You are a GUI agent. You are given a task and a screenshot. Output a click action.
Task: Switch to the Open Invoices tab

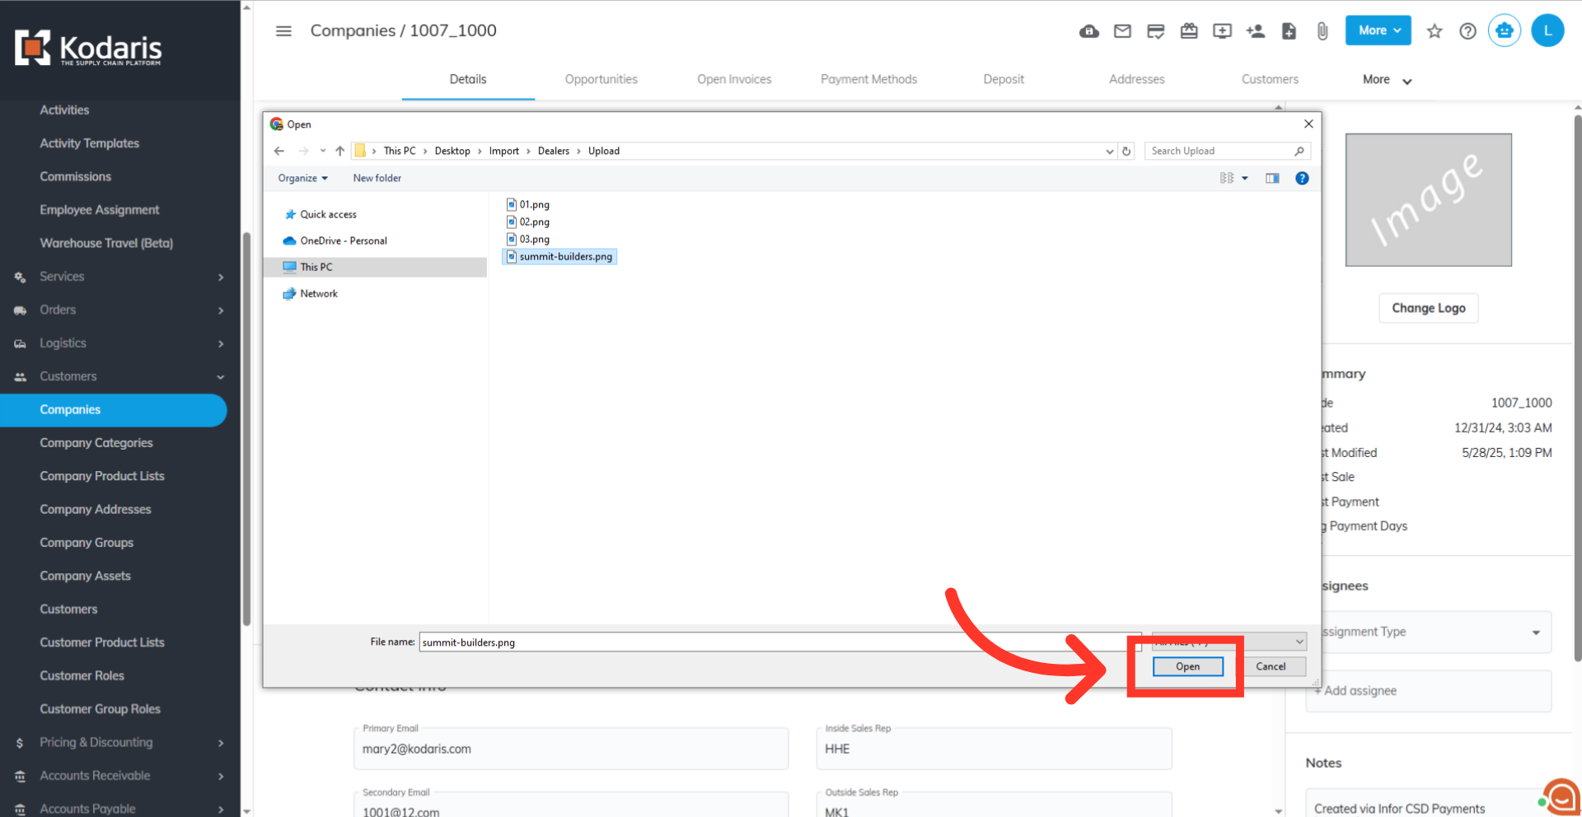pos(734,79)
